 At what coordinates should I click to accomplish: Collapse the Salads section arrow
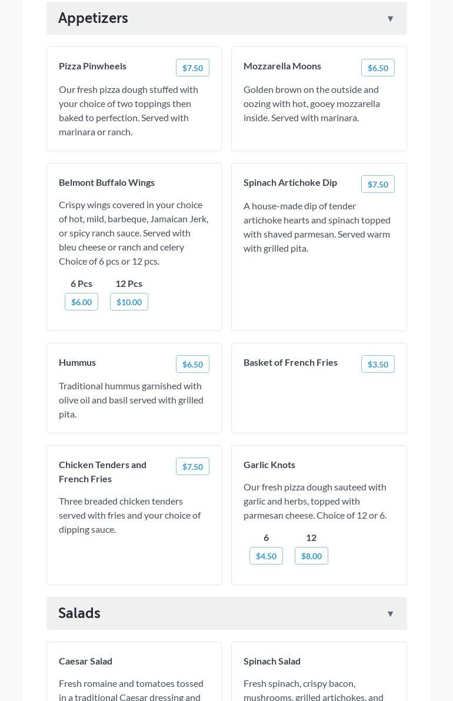390,614
